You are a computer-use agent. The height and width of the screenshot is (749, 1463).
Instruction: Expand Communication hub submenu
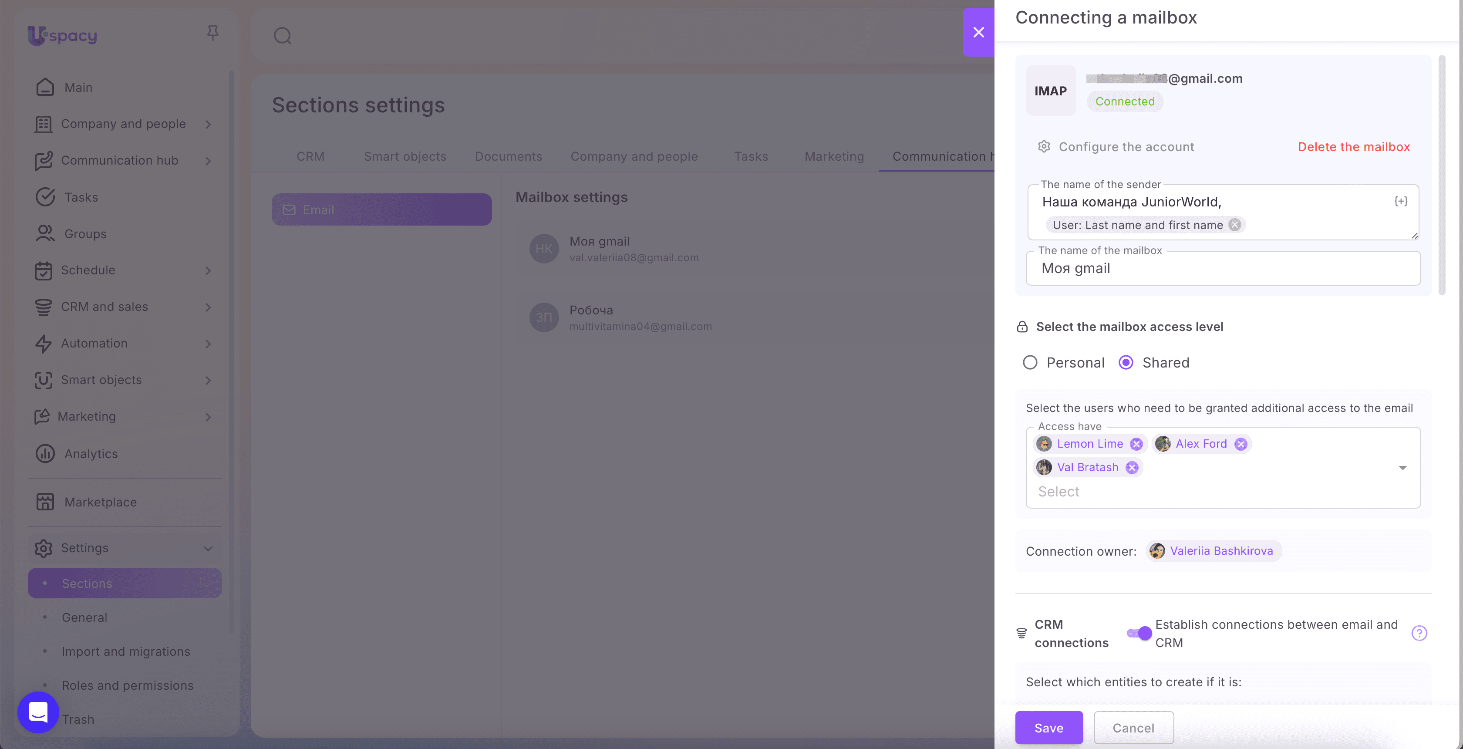point(209,161)
